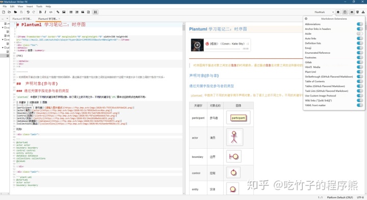Open Markdown options gear icon
367x200 pixels.
point(338,12)
